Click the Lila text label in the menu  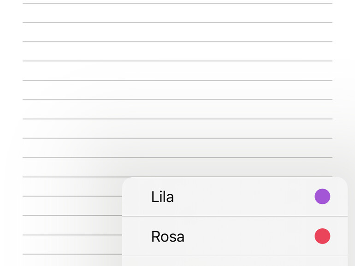162,197
